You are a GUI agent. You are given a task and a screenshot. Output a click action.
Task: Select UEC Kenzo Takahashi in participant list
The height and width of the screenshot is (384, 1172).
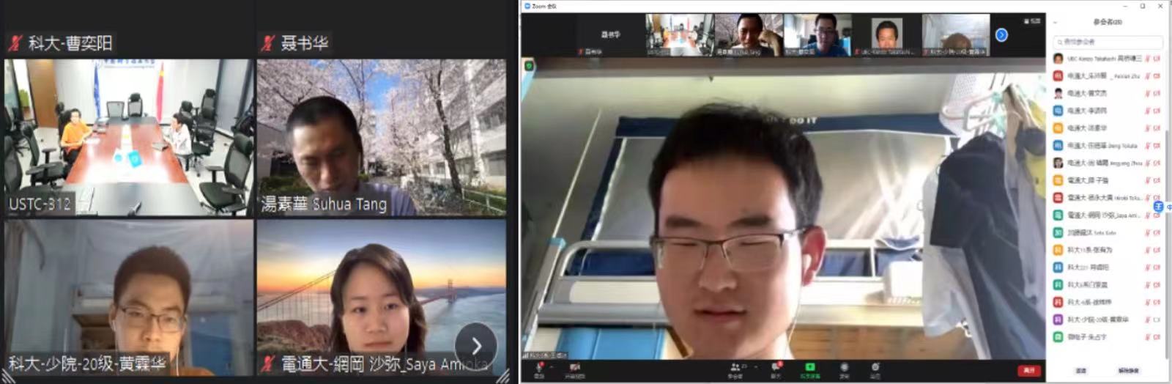pos(1107,59)
